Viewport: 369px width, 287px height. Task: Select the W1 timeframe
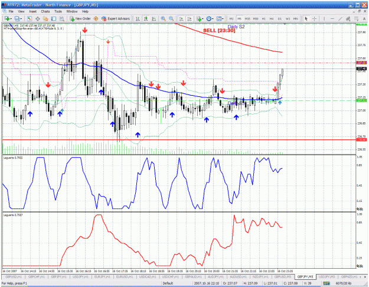[288, 18]
